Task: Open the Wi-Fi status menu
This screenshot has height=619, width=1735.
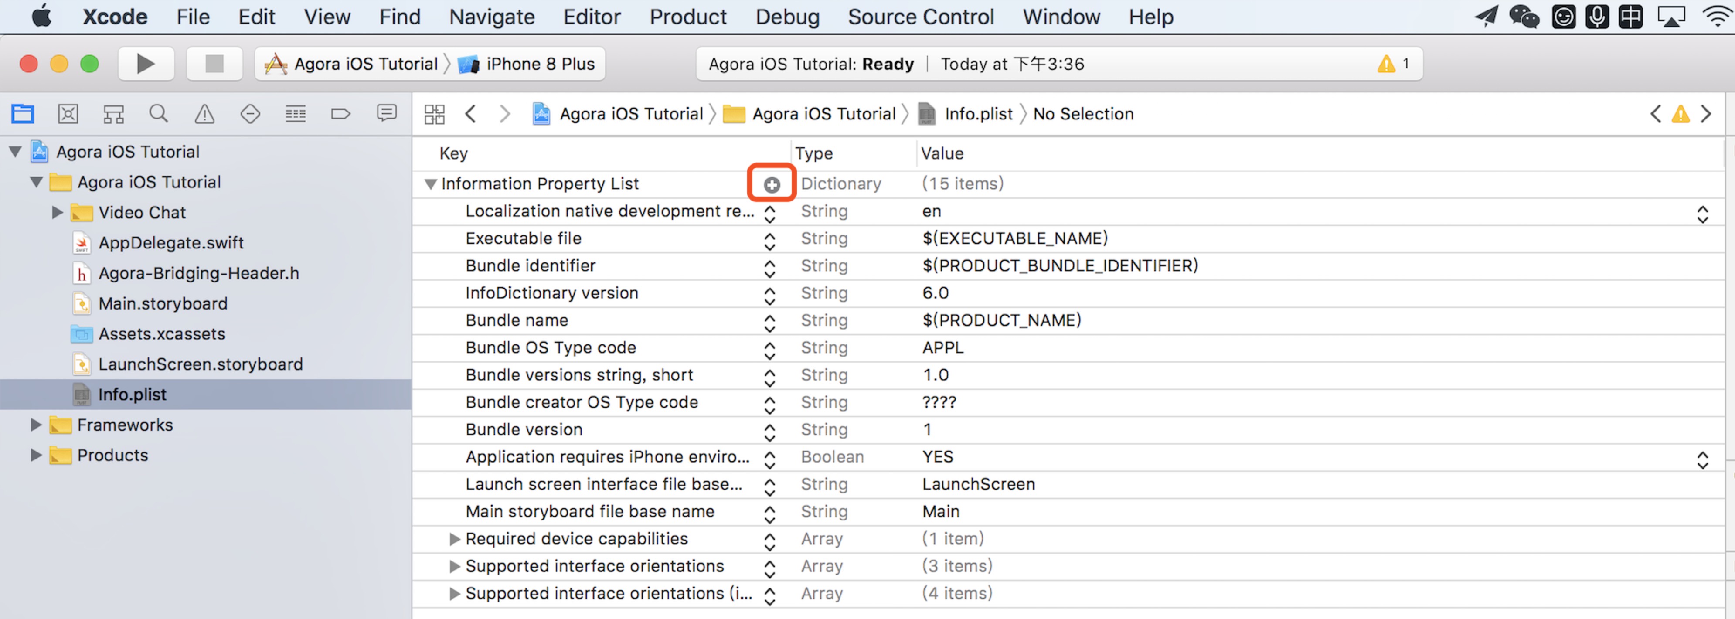Action: point(1718,16)
